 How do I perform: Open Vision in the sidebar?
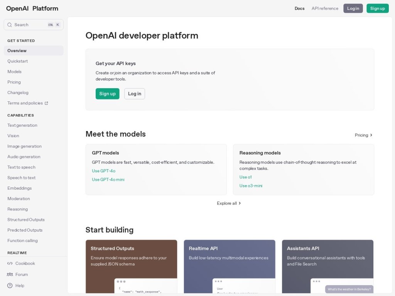coord(13,136)
